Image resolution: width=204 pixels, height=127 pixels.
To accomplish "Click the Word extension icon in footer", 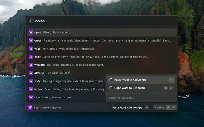I will (x=30, y=108).
